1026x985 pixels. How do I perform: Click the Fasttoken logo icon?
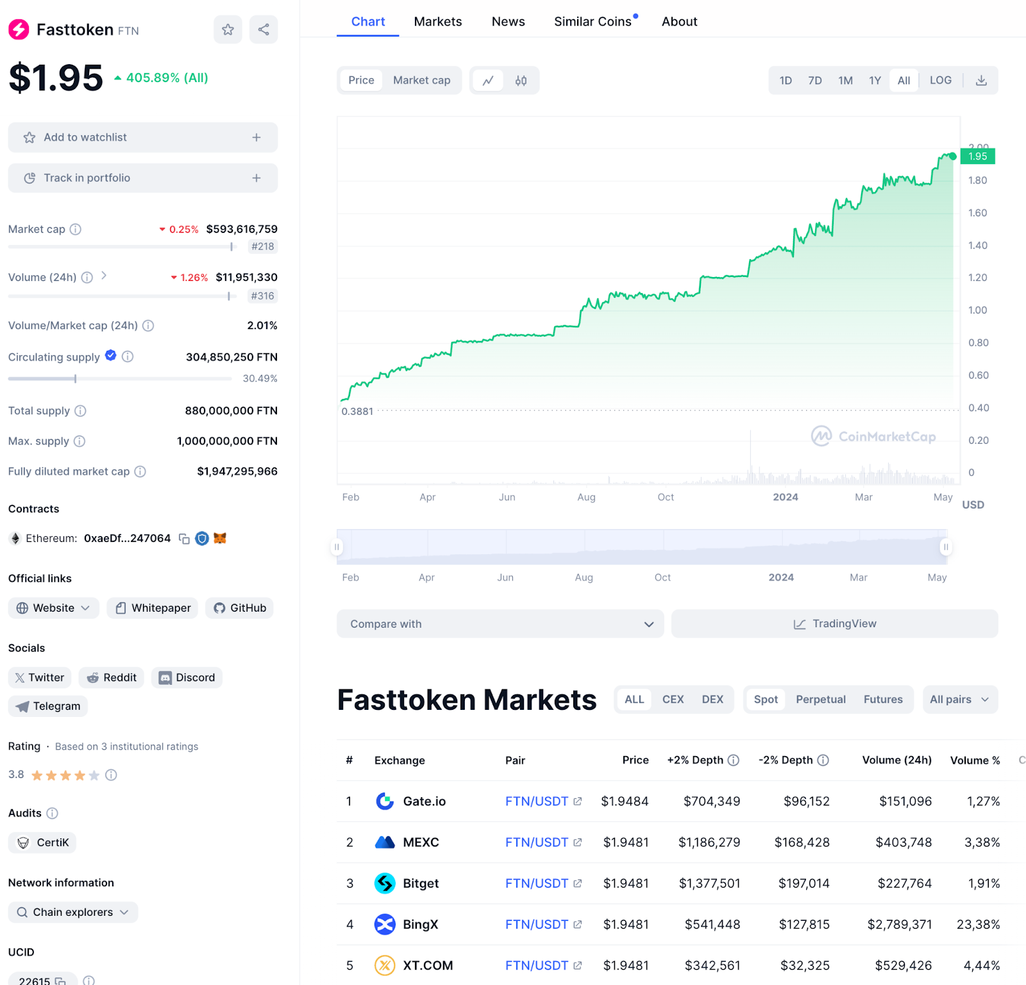[x=19, y=29]
